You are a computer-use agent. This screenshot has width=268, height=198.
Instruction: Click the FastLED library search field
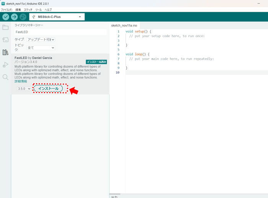pyautogui.click(x=60, y=32)
